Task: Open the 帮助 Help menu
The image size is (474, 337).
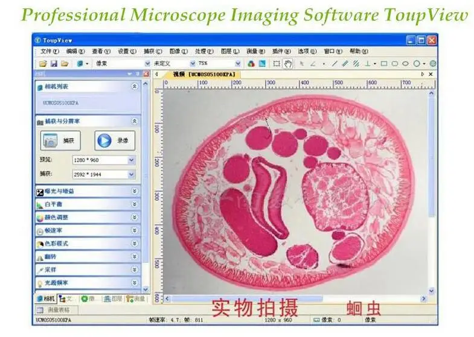Action: (x=359, y=51)
